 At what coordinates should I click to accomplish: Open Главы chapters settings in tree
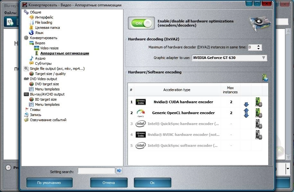tap(35, 110)
